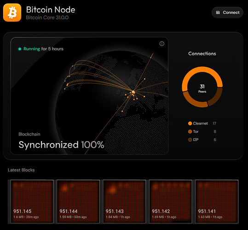Click the Clearnet peer count 17

(214, 124)
